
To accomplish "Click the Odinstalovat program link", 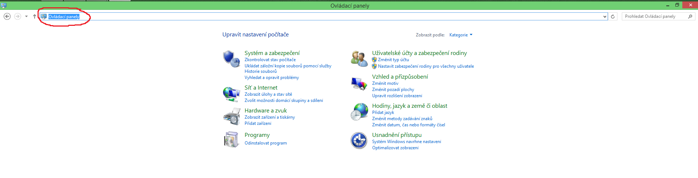I will (265, 143).
